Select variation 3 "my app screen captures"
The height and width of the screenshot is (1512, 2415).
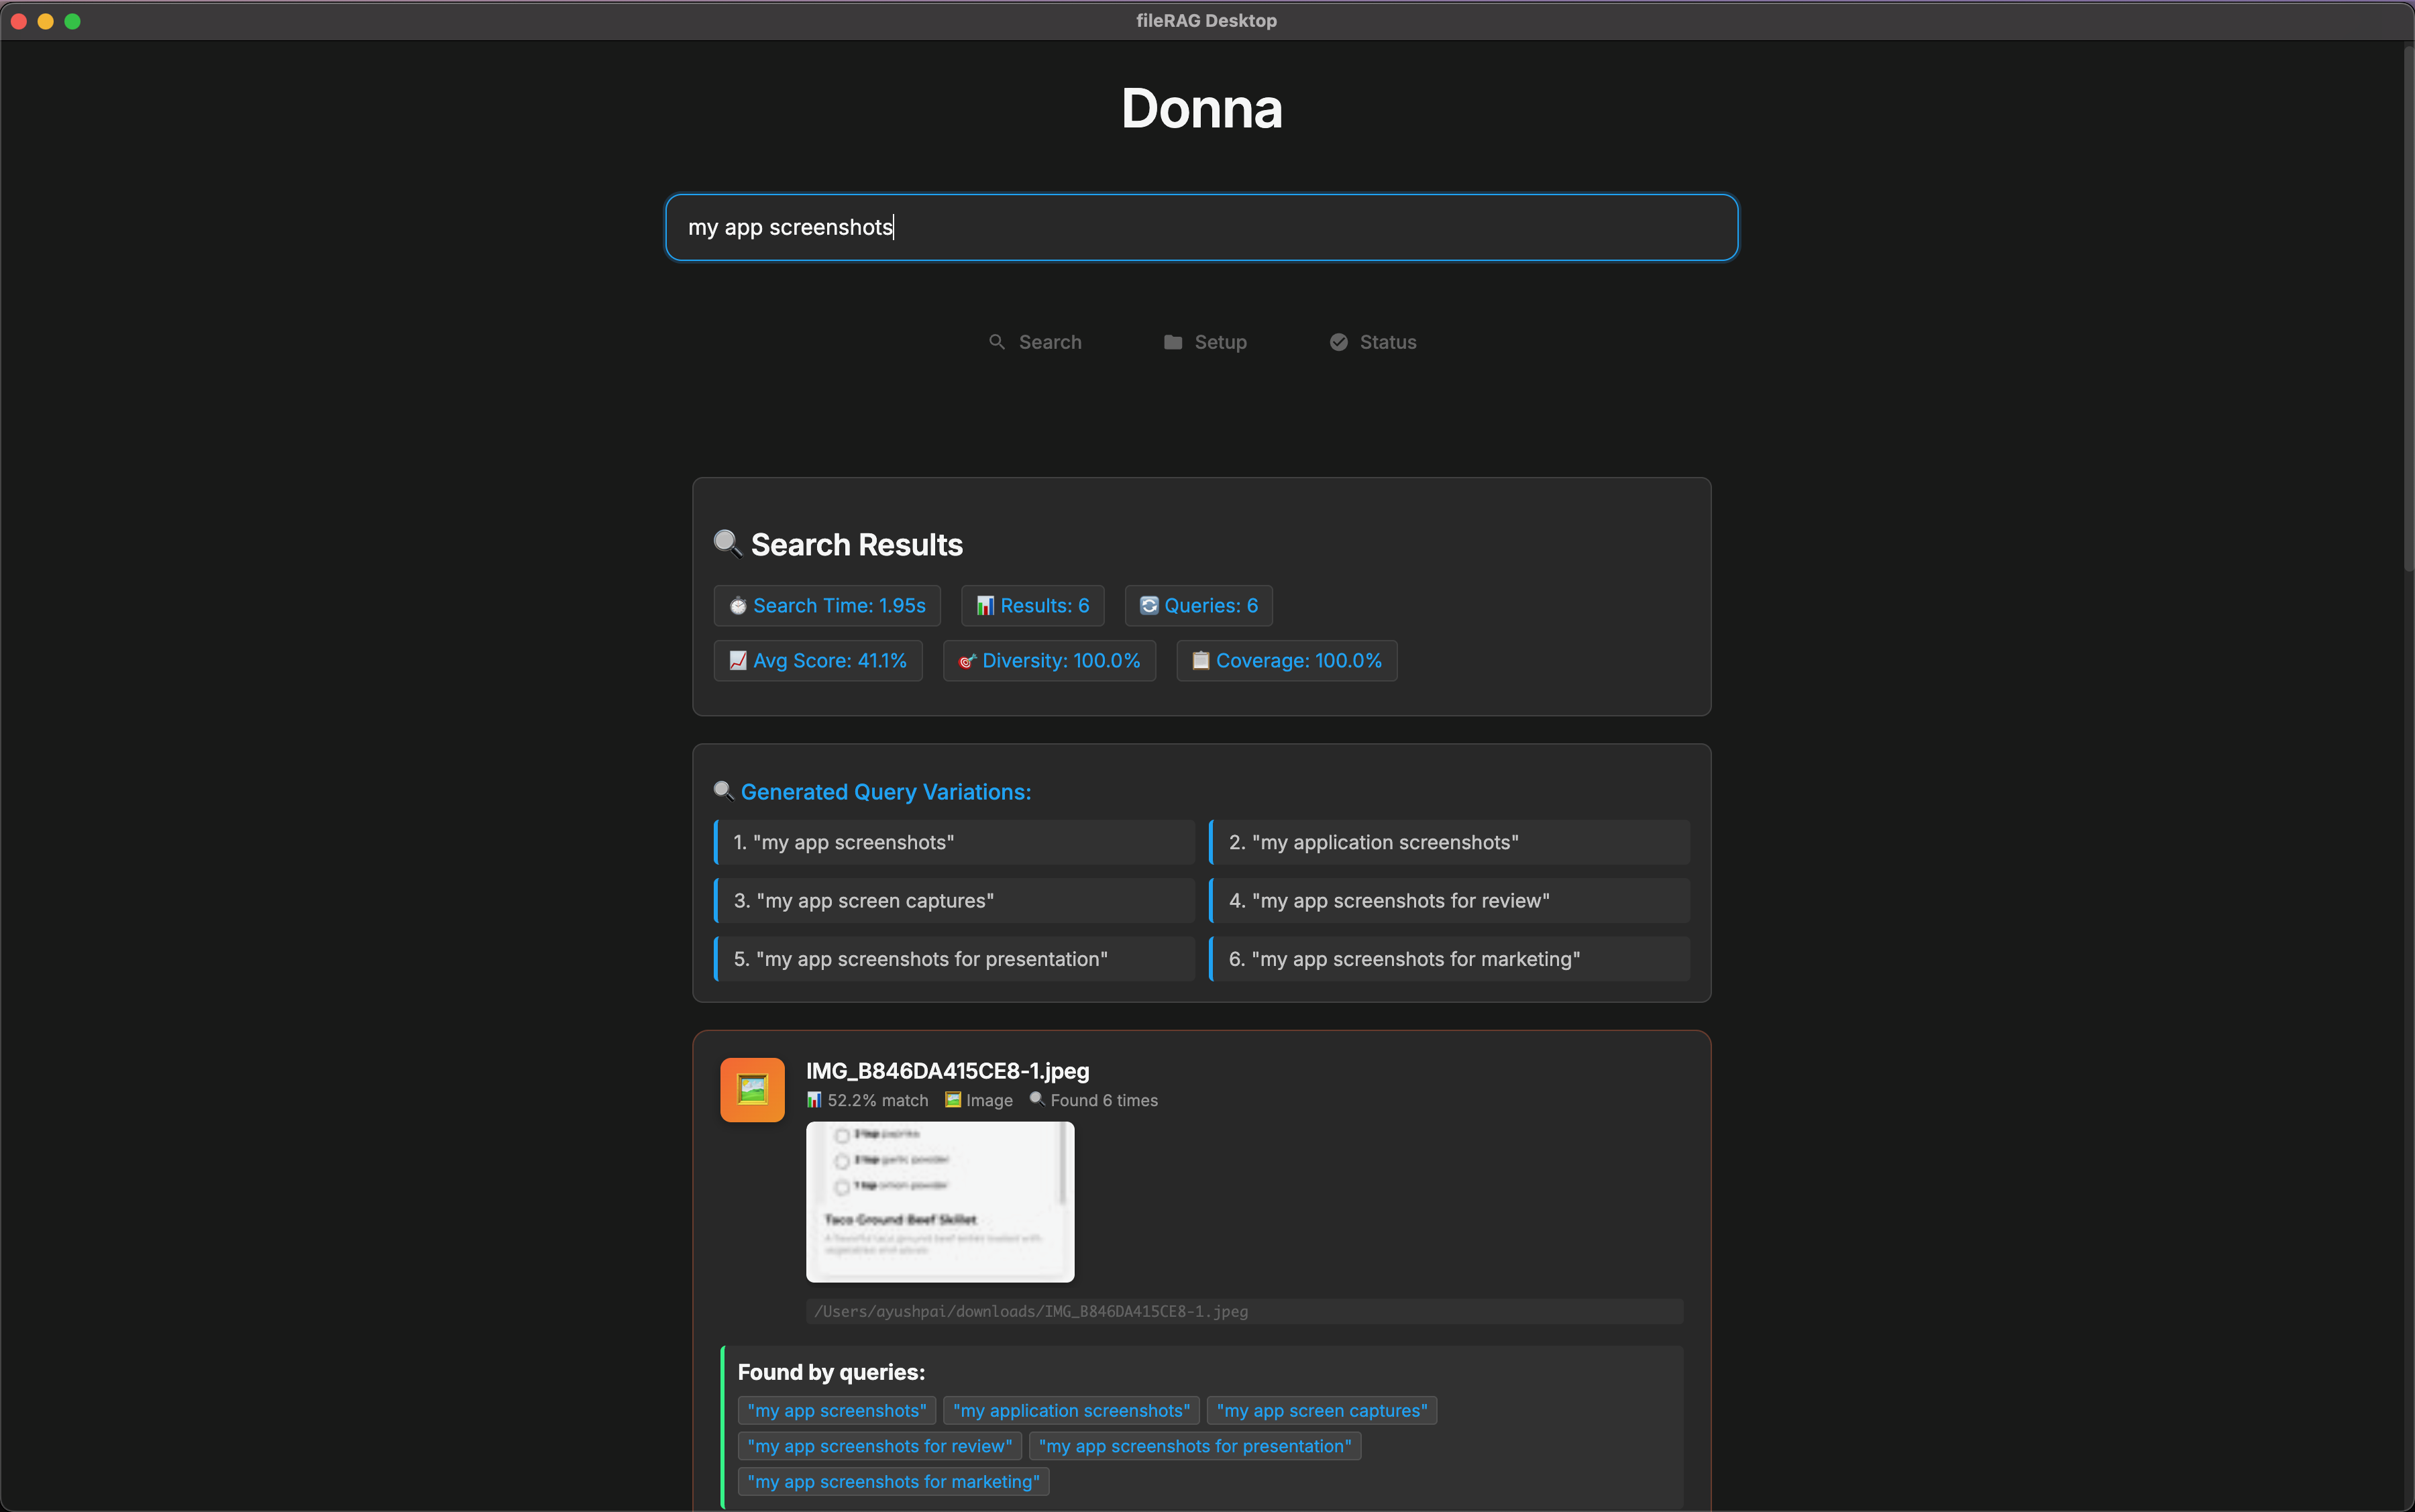pyautogui.click(x=955, y=900)
